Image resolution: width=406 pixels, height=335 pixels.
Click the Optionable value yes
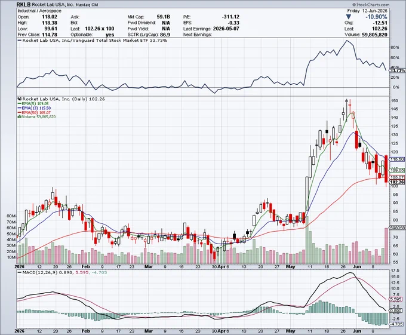pyautogui.click(x=110, y=35)
